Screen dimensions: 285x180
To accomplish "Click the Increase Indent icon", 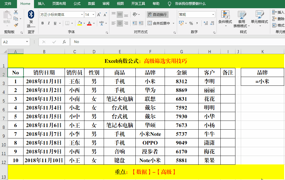I will coord(141,23).
